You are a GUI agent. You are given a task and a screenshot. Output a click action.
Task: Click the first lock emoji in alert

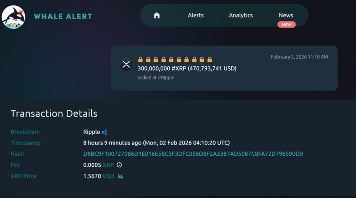tap(140, 60)
